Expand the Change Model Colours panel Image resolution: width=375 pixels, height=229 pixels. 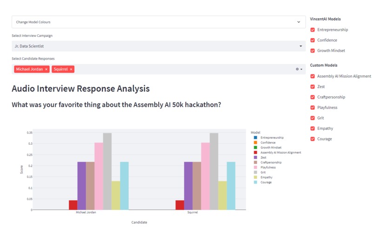159,22
